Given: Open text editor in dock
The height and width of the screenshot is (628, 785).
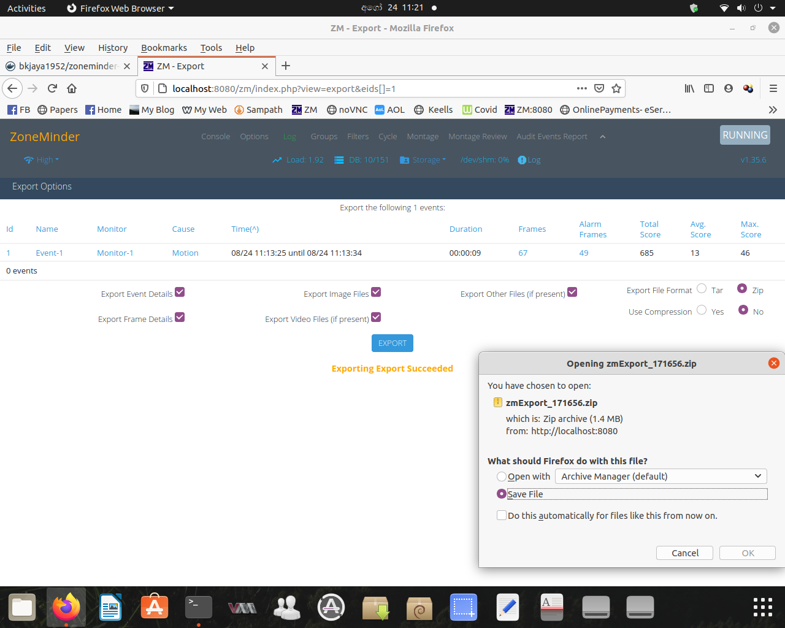Looking at the screenshot, I should (x=508, y=607).
